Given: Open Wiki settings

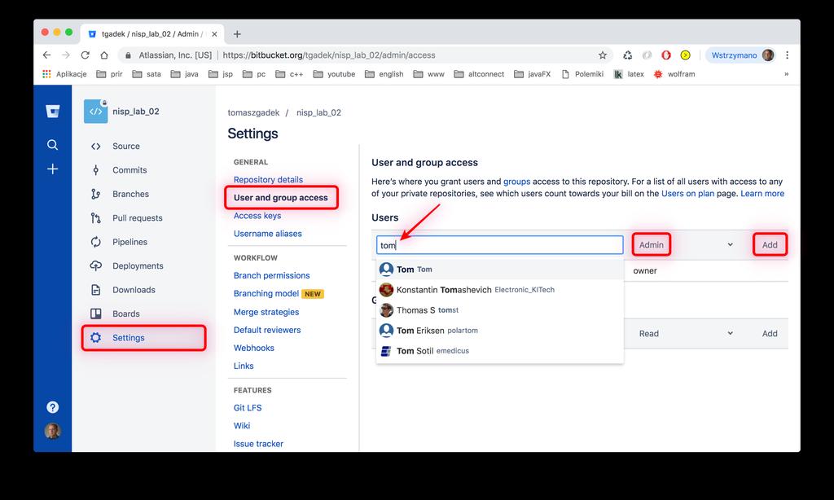Looking at the screenshot, I should coord(241,426).
